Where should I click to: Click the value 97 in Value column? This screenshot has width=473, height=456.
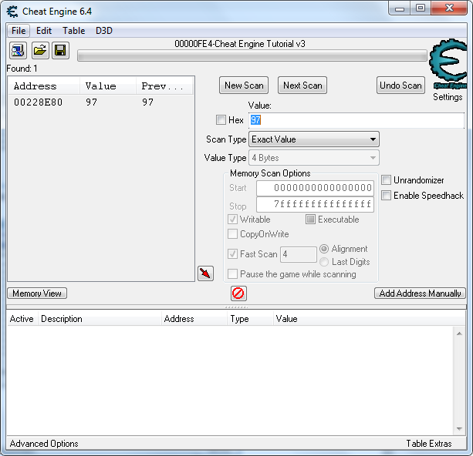click(x=91, y=102)
